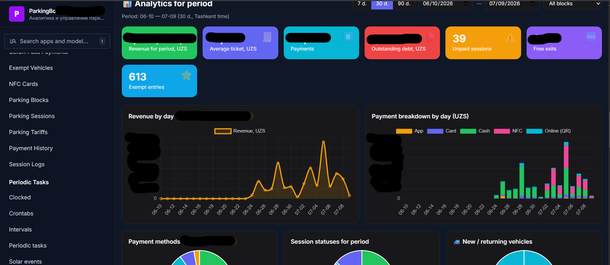Click the chart icon beside Analytics for period
This screenshot has height=265, width=610.
(x=127, y=4)
